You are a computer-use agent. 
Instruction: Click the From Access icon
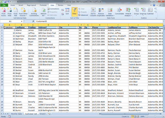click(3, 12)
